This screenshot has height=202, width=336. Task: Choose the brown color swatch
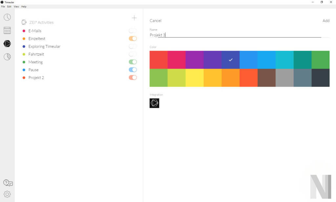[x=266, y=78]
